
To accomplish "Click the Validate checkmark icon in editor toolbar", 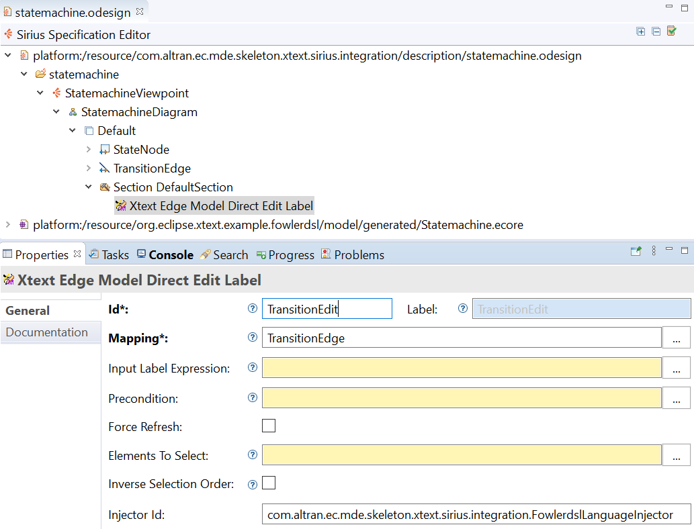I will (x=671, y=31).
